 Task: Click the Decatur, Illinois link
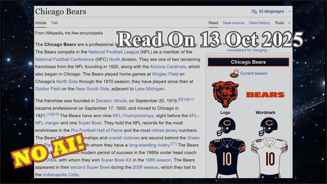111,101
